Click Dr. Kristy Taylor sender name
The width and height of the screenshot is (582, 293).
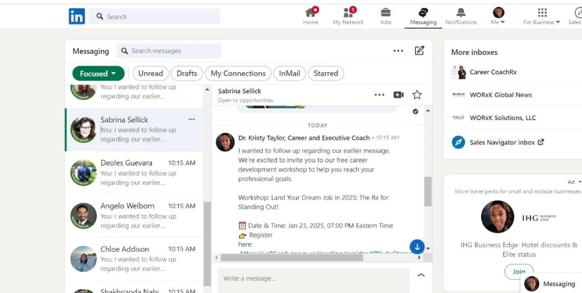(x=304, y=138)
